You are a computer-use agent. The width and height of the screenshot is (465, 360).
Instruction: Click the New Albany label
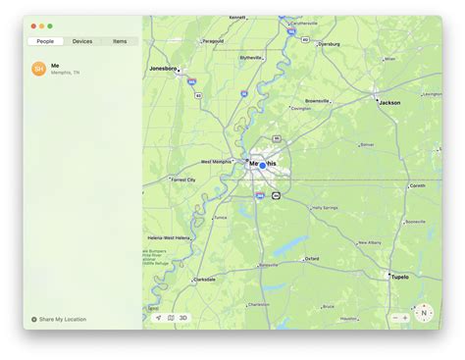pos(370,242)
